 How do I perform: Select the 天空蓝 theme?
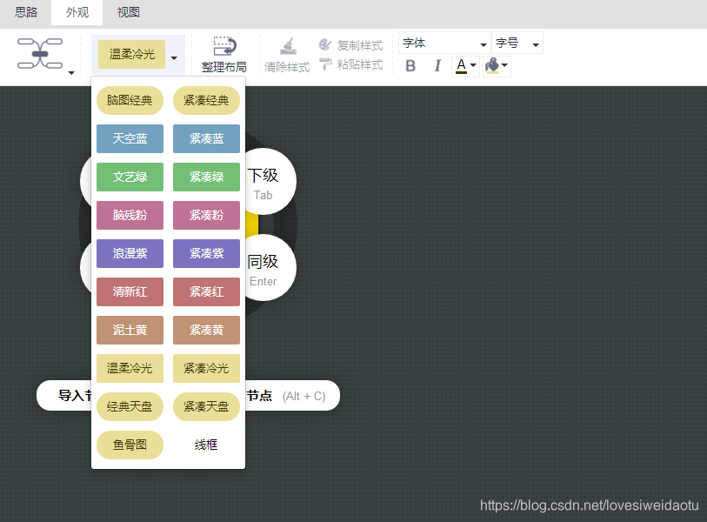pos(130,138)
